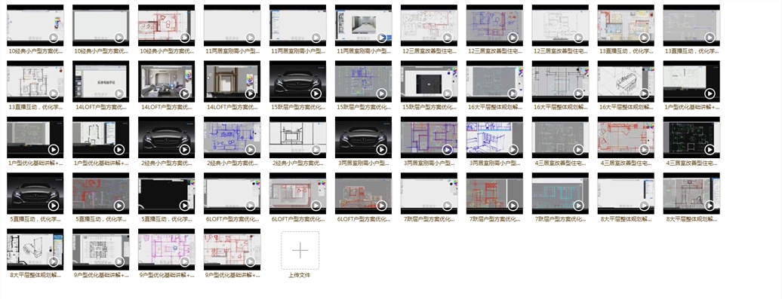The width and height of the screenshot is (782, 299).
Task: Click the plus icon to upload a file
Action: [300, 250]
